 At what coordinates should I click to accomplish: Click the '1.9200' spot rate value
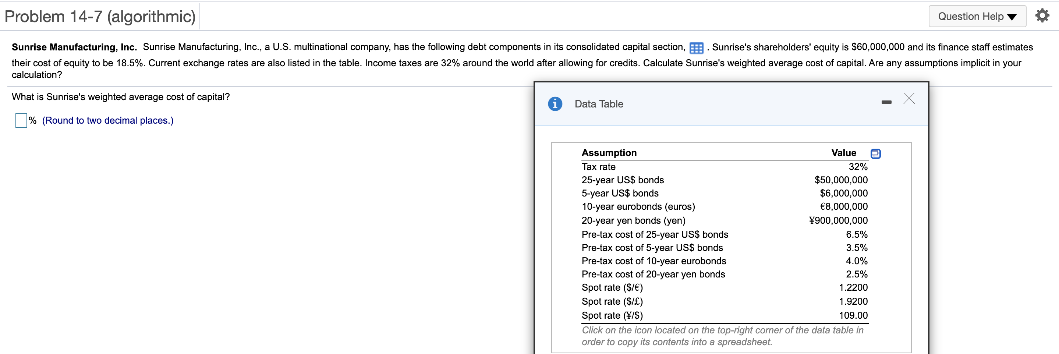[853, 301]
